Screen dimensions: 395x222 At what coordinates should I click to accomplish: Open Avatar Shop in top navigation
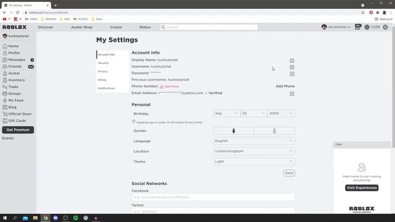(x=81, y=27)
